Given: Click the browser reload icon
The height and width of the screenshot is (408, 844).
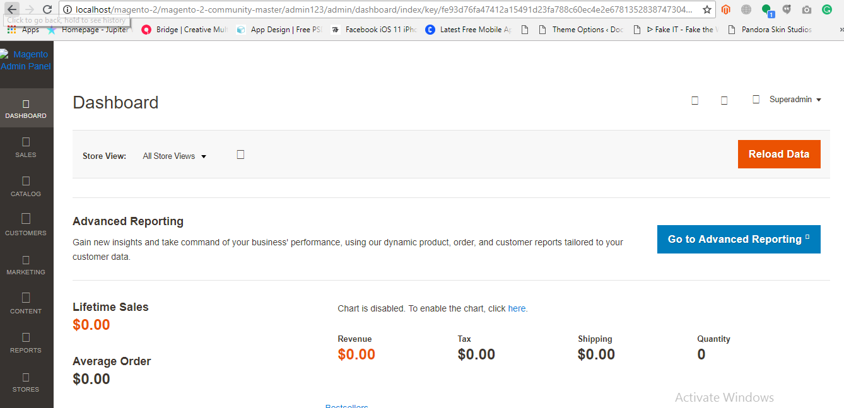Looking at the screenshot, I should pyautogui.click(x=47, y=9).
